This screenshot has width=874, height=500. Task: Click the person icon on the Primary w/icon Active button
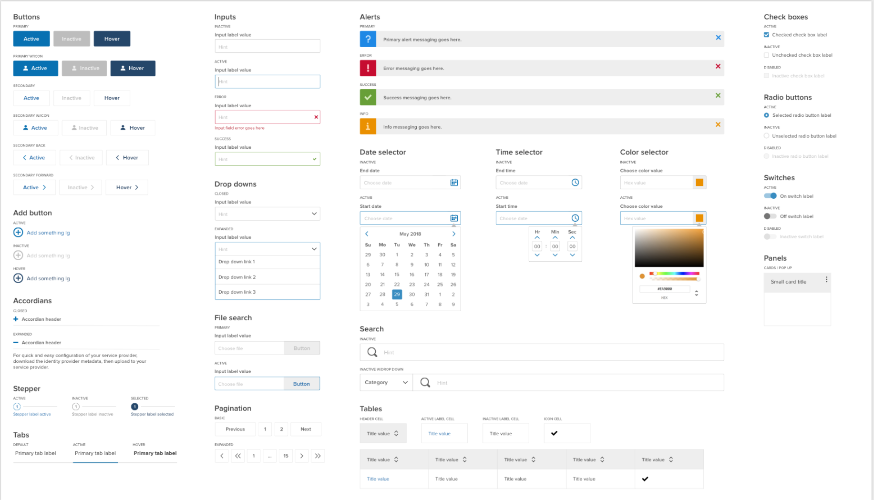[25, 68]
